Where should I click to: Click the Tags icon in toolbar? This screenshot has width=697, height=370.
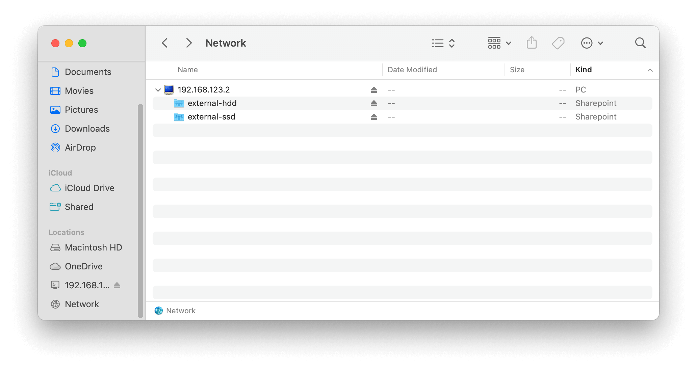tap(558, 43)
